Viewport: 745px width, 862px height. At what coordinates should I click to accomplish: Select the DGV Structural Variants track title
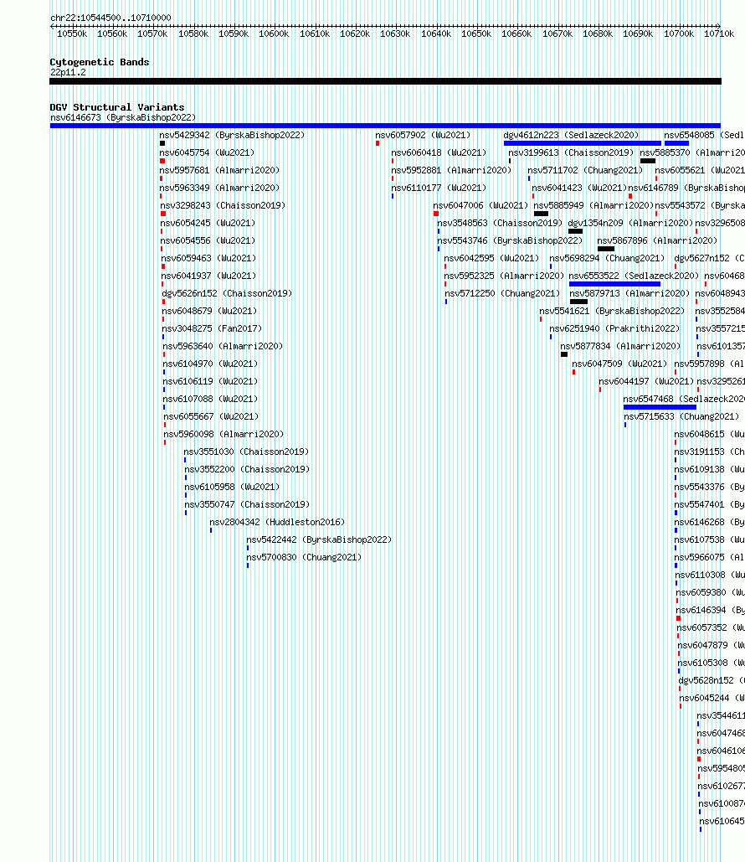coord(117,107)
